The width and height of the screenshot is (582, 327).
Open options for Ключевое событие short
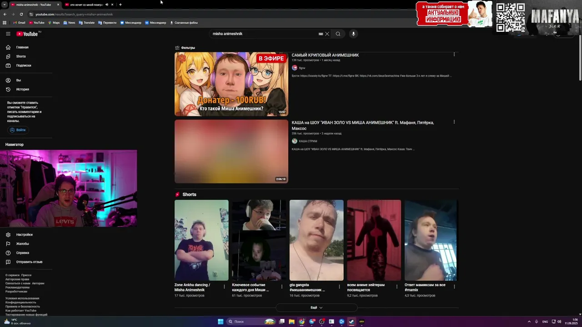click(x=282, y=287)
